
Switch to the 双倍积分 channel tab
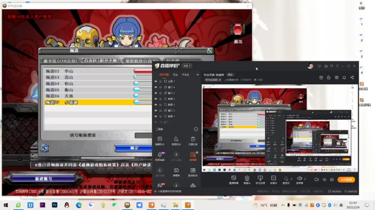click(x=142, y=61)
